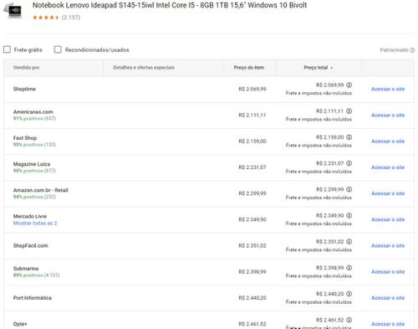The height and width of the screenshot is (329, 418).
Task: Click item price R$ 2.398,99 for Submarino
Action: pos(252,271)
